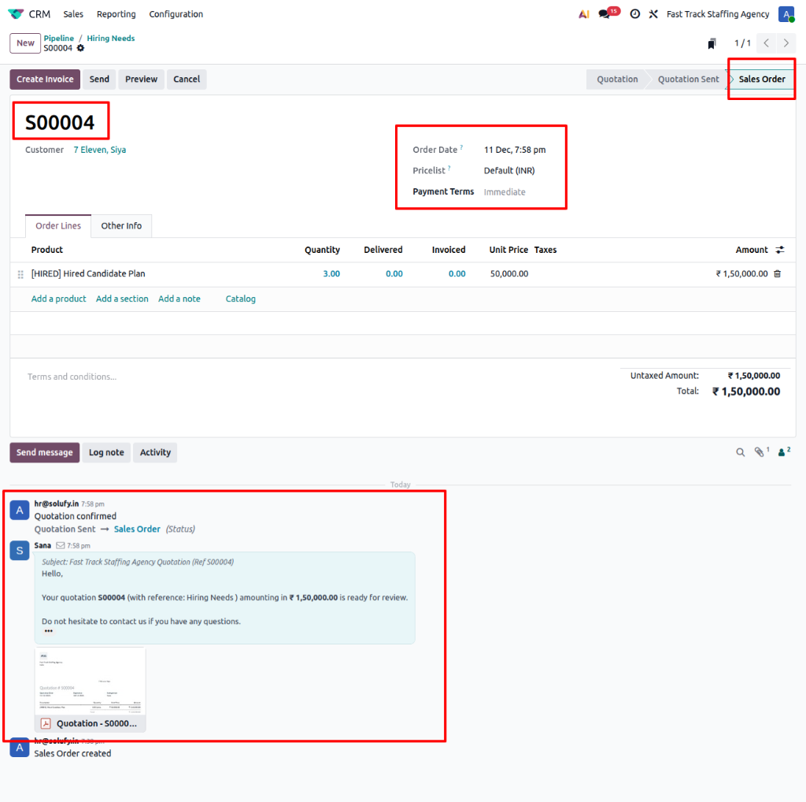Expand the three-dots in Sana's email
This screenshot has height=802, width=806.
tap(49, 632)
